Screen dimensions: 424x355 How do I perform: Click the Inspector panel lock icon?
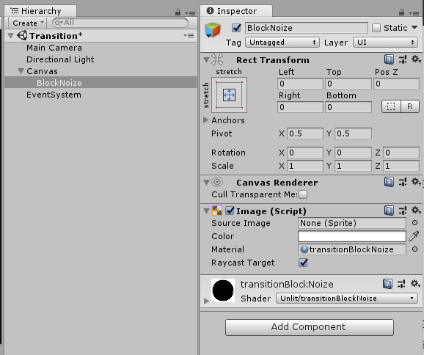401,12
